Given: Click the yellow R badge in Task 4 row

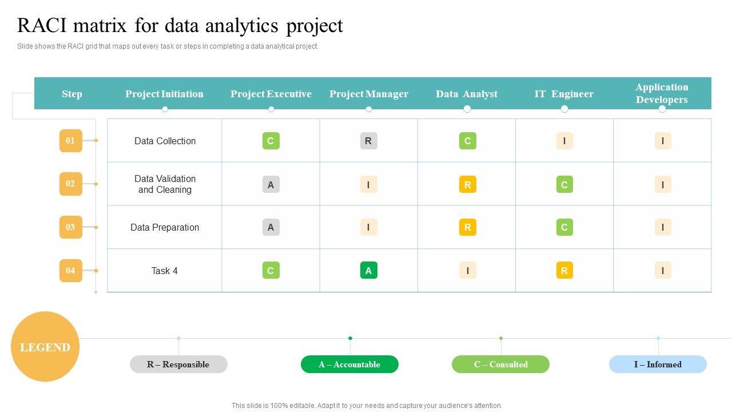Looking at the screenshot, I should pyautogui.click(x=564, y=271).
